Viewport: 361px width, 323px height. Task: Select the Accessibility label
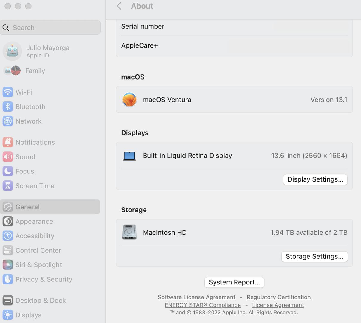click(35, 236)
